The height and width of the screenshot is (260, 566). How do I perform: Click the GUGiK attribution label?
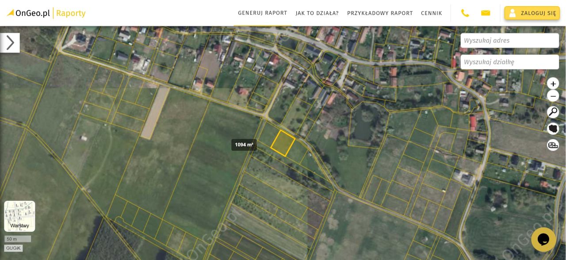click(x=13, y=249)
